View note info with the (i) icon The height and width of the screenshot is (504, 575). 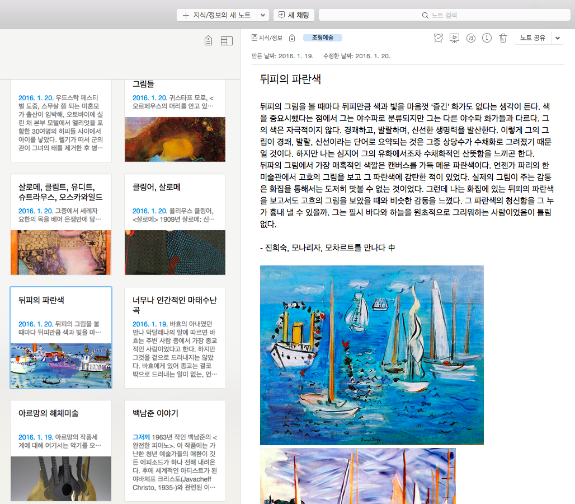[x=486, y=38]
